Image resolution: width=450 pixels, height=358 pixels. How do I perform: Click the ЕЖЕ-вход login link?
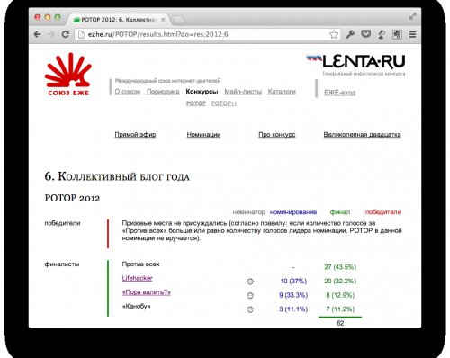coord(340,93)
